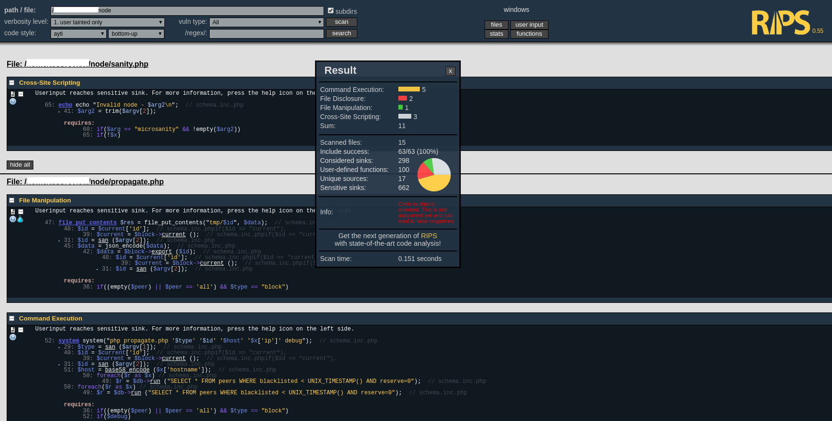Image resolution: width=832 pixels, height=421 pixels.
Task: Open code viewer icon in Command Execution block
Action: [x=13, y=330]
